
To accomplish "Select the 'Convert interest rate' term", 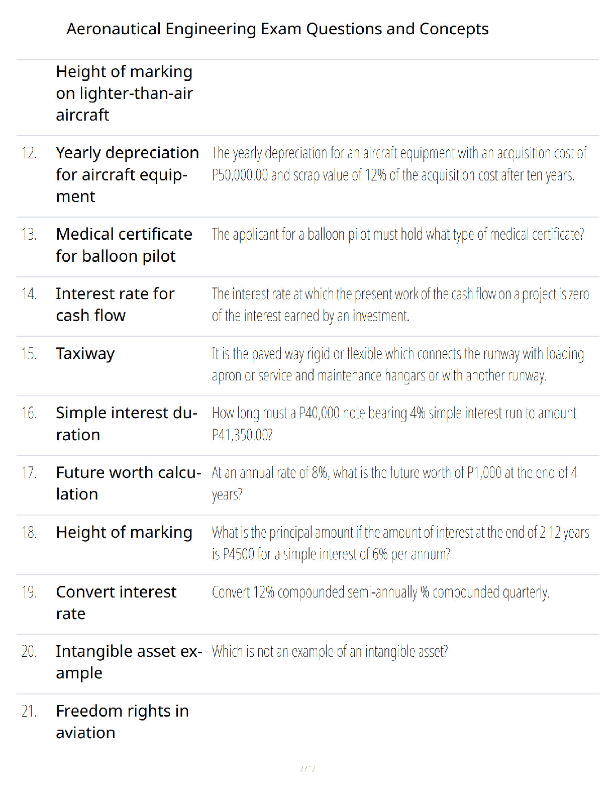I will pyautogui.click(x=116, y=603).
